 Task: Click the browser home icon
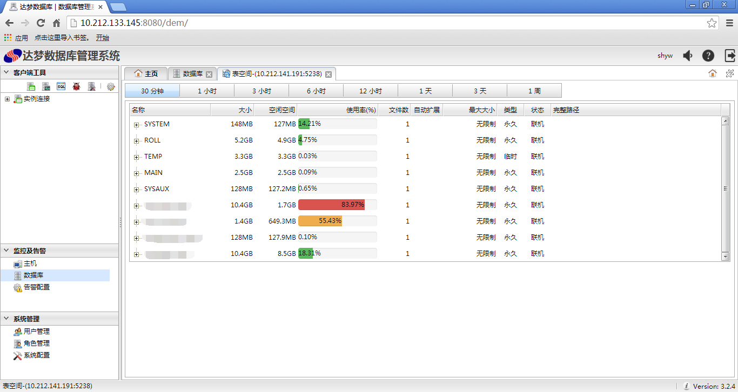[x=56, y=23]
